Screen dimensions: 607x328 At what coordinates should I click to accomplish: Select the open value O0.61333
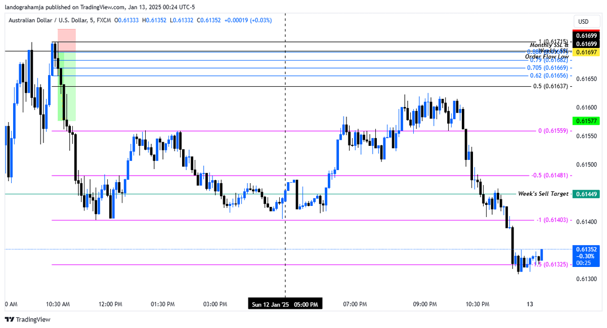127,20
